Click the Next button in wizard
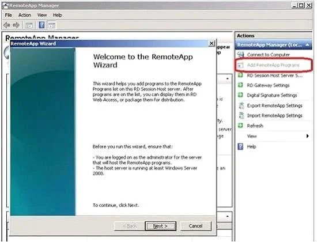The width and height of the screenshot is (317, 242). point(161,226)
